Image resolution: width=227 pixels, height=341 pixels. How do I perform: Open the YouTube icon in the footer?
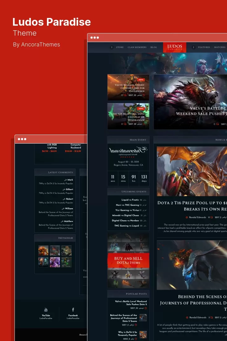[46, 310]
